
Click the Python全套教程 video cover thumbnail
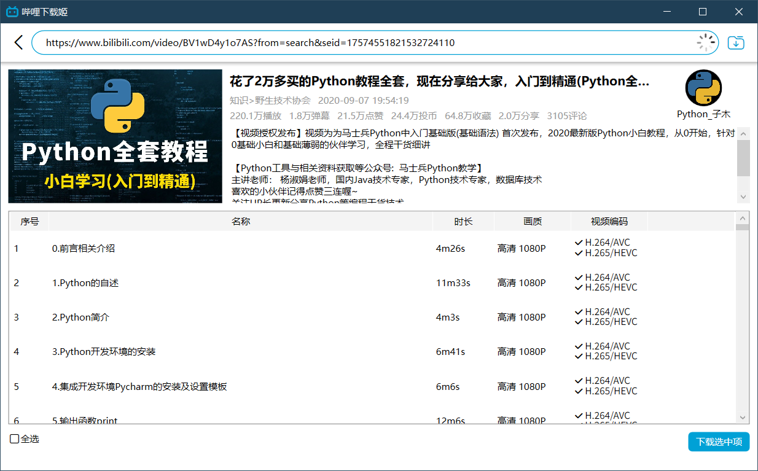point(115,136)
